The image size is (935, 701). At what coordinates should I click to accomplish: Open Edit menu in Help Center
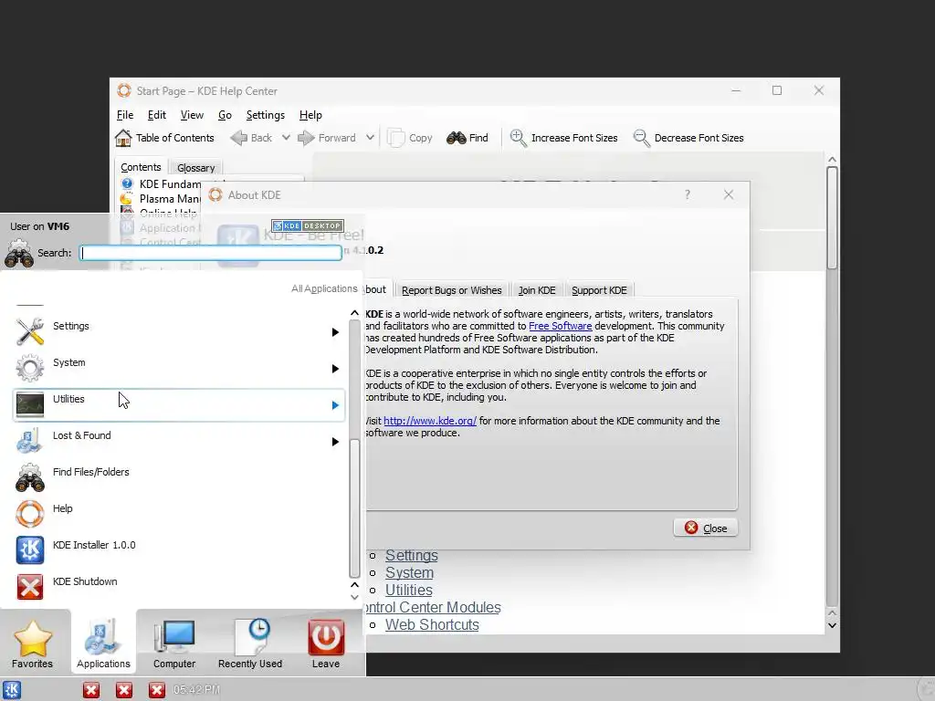pyautogui.click(x=157, y=115)
